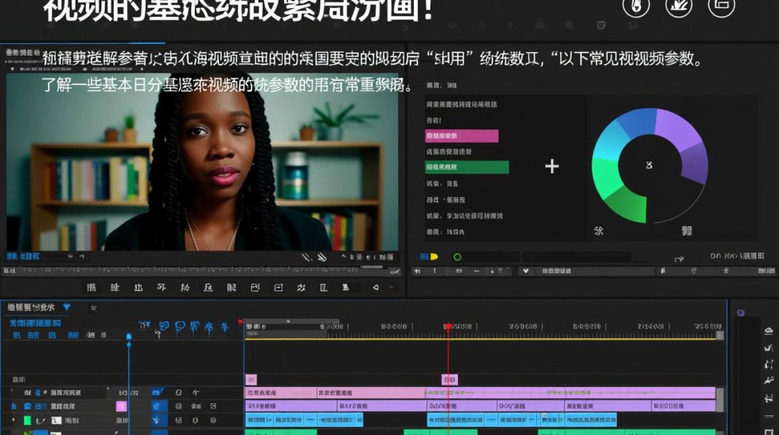Toggle the blue button on second track header
779x435 pixels.
pyautogui.click(x=159, y=407)
